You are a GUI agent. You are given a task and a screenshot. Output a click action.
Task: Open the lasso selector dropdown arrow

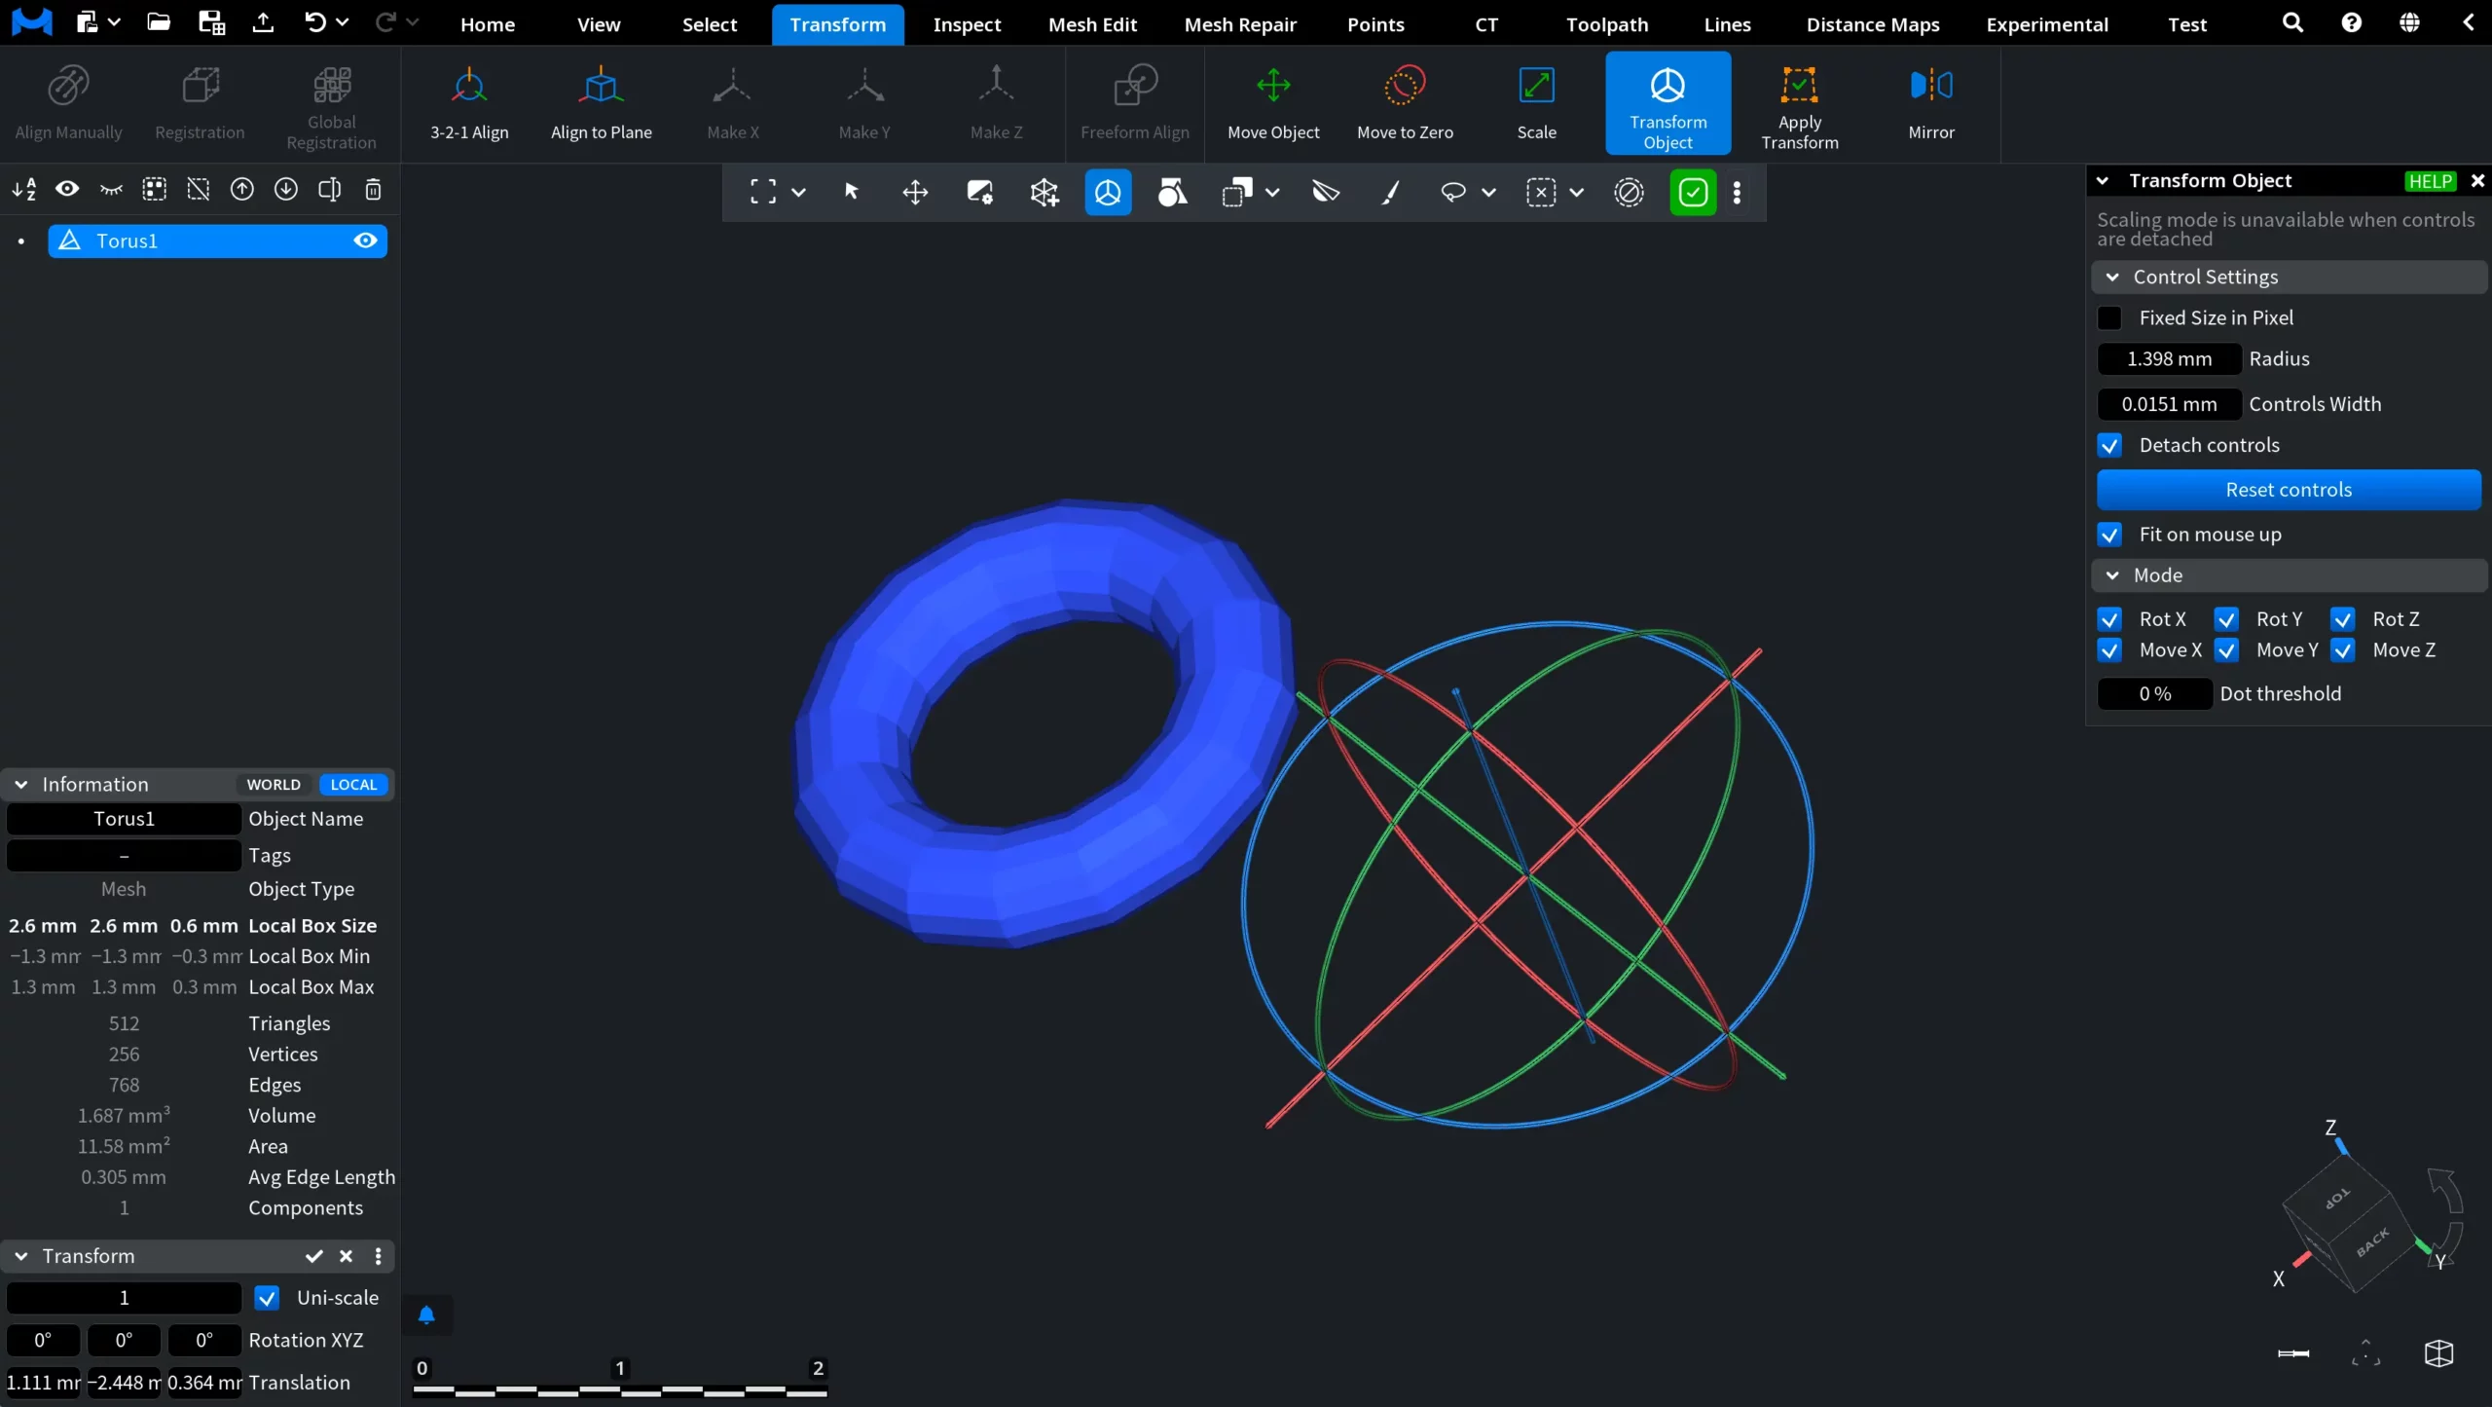[x=1488, y=193]
